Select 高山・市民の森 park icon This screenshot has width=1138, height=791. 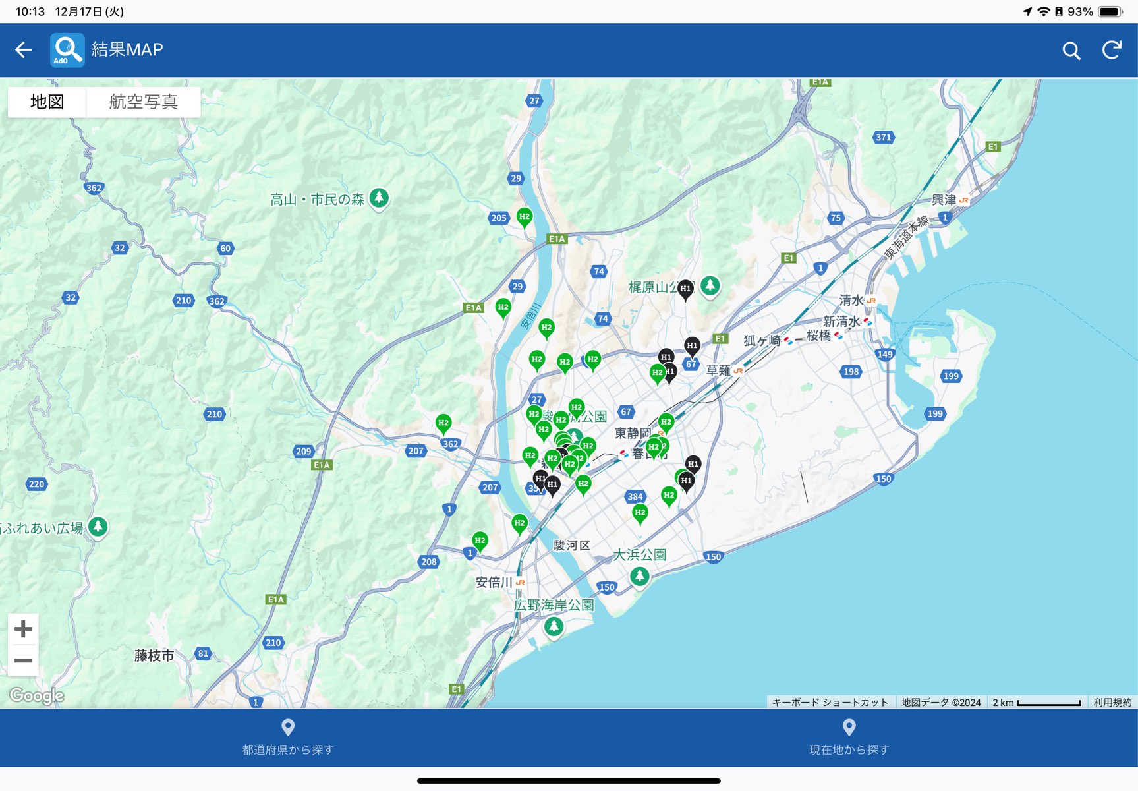tap(379, 198)
